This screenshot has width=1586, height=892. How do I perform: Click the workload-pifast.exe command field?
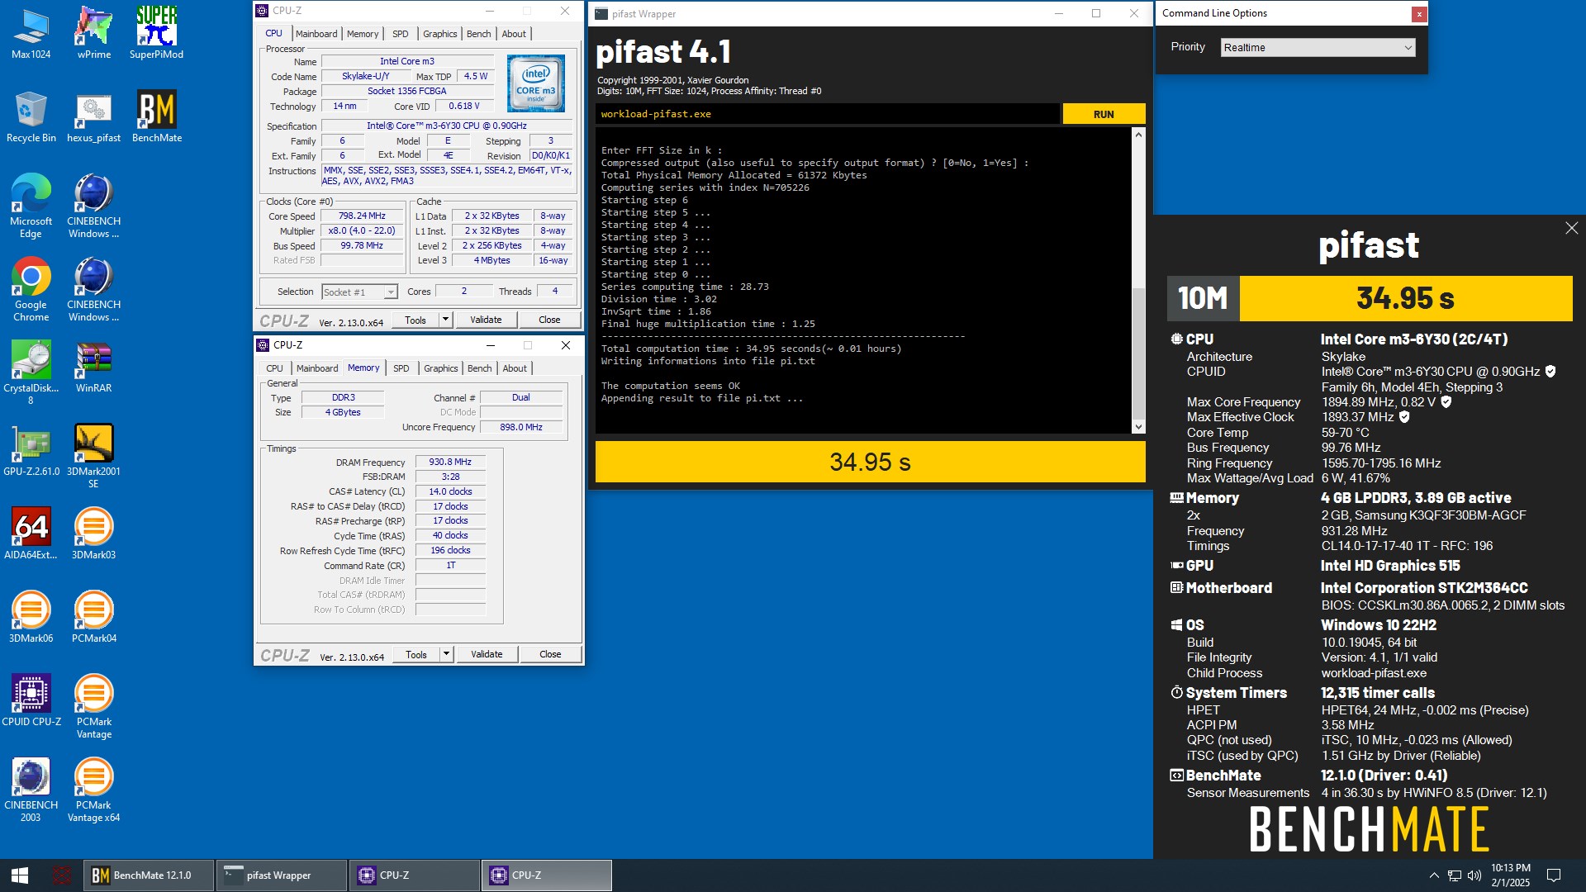(827, 114)
